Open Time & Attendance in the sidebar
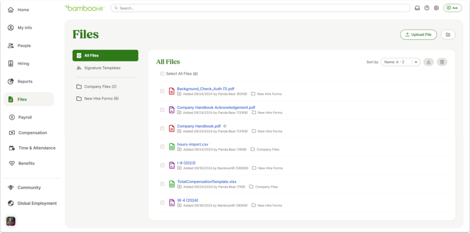 pos(32,148)
